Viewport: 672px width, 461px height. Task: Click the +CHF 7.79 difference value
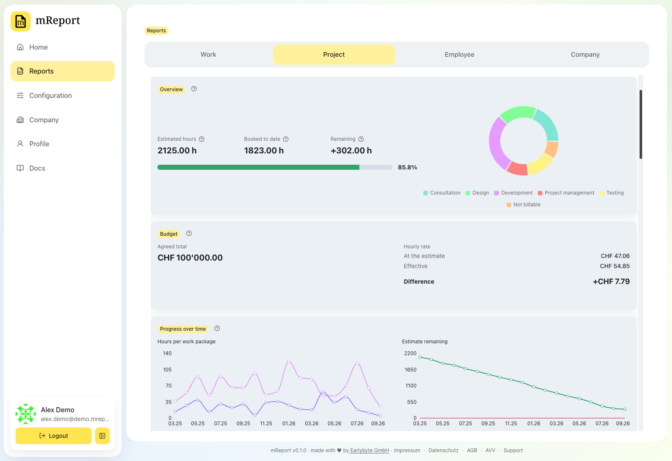pyautogui.click(x=611, y=282)
